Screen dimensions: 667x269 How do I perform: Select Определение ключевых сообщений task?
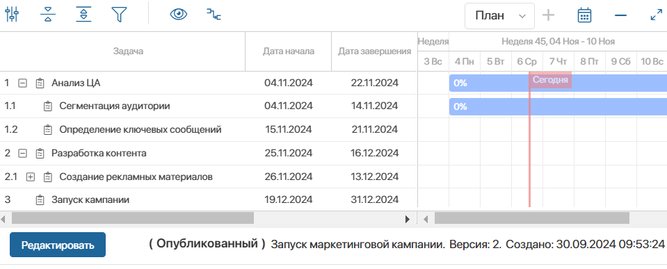(140, 129)
